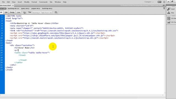176x99 pixels.
Task: Click the opening <thead> tag
Action: (x=22, y=55)
